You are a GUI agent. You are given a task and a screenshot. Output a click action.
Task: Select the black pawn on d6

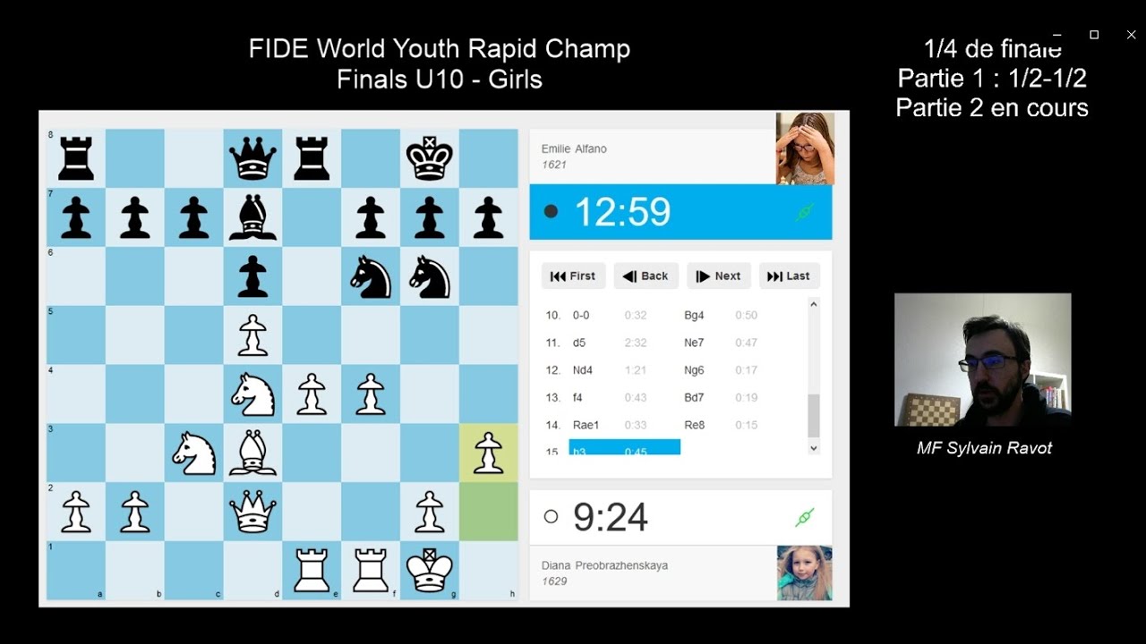(x=252, y=276)
